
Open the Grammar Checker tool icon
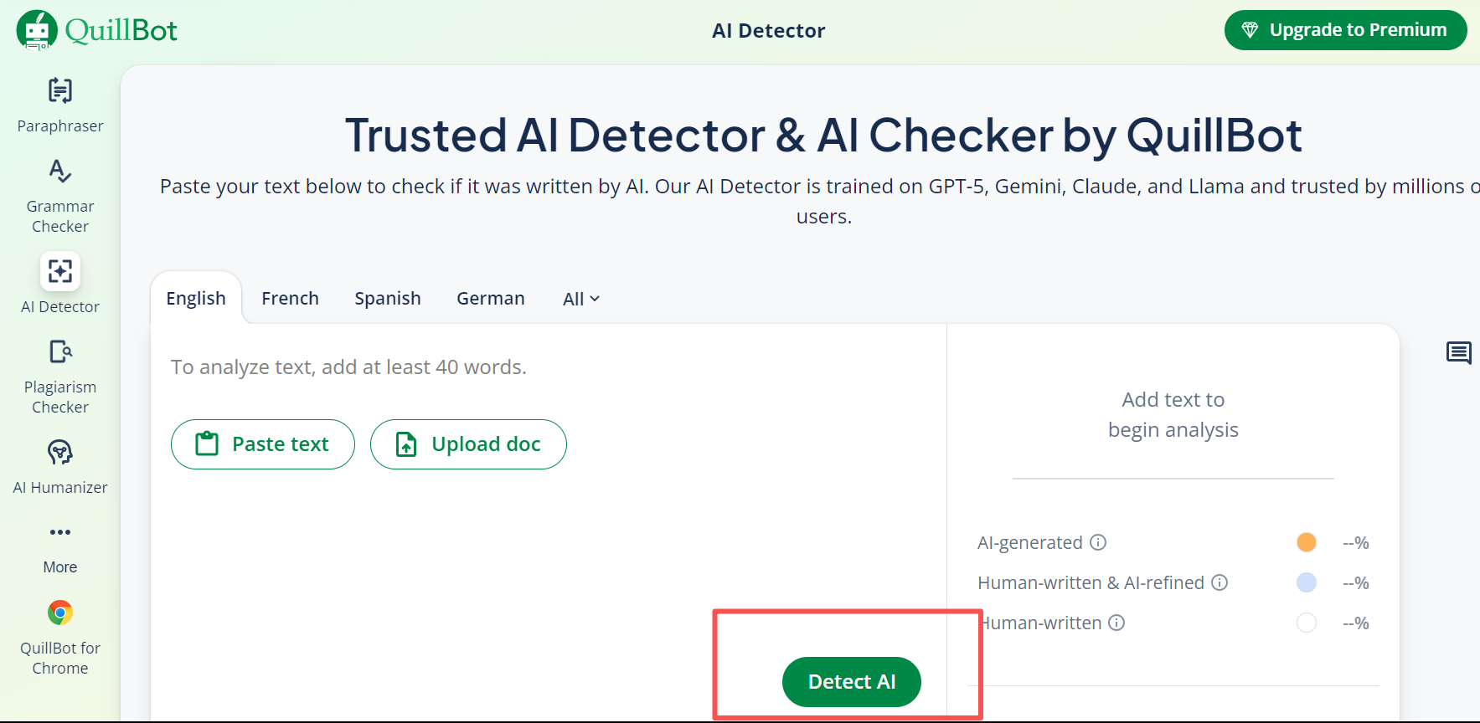[60, 172]
